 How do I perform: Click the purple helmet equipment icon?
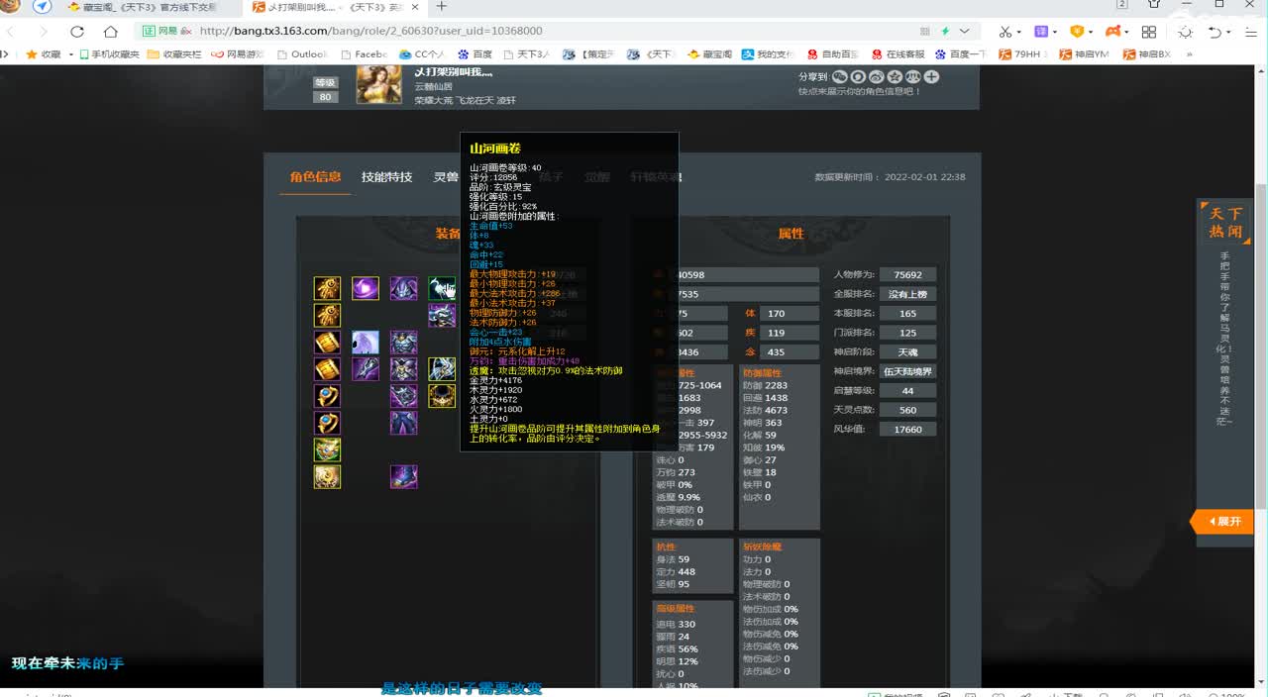pyautogui.click(x=403, y=289)
